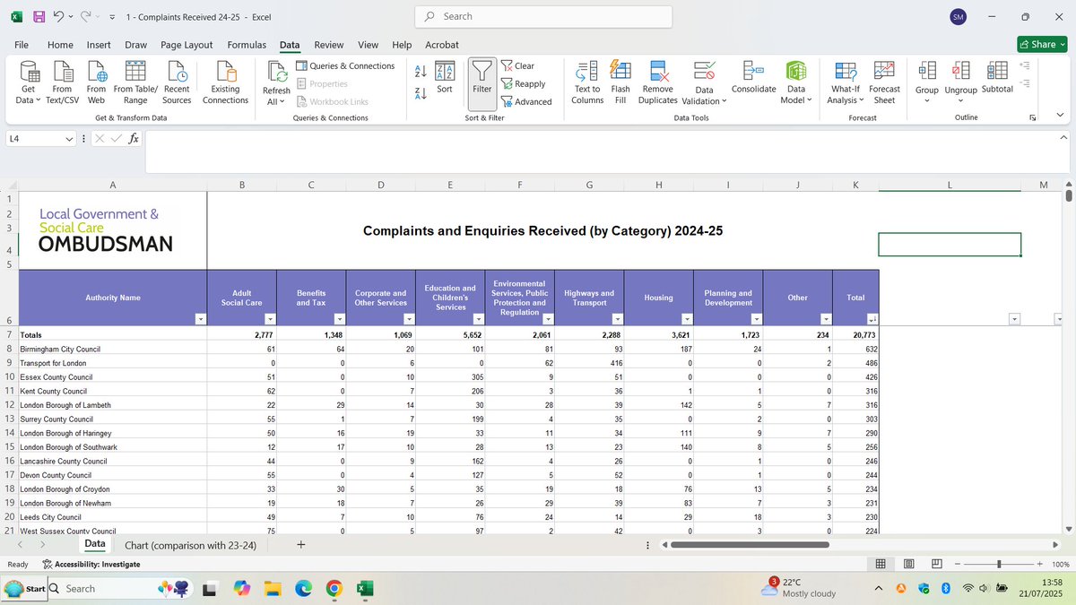Screen dimensions: 1076x605
Task: Clear the applied filter
Action: click(x=517, y=65)
